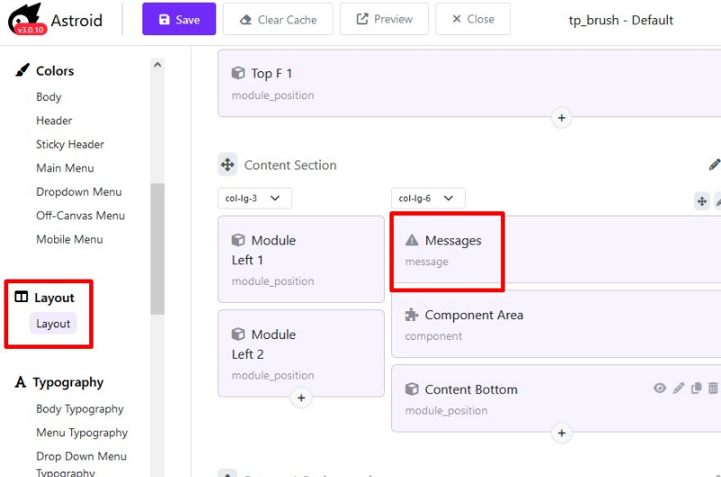Open the col-lg-6 column width dropdown
Screen dimensions: 721x477
click(428, 198)
